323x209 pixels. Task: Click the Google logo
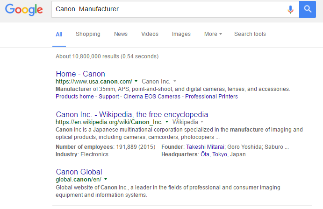pyautogui.click(x=24, y=10)
